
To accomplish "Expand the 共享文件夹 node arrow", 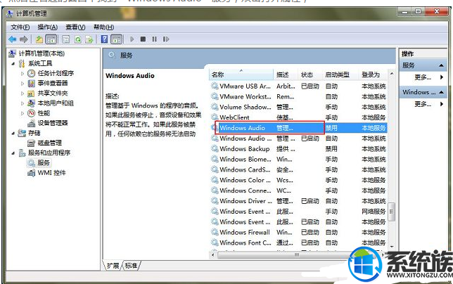I will tap(23, 93).
